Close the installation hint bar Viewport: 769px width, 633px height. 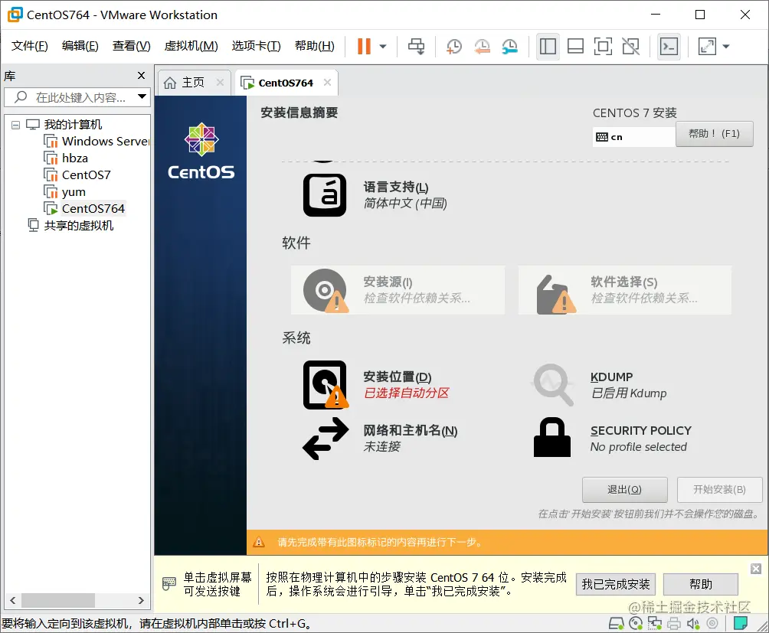coord(756,569)
